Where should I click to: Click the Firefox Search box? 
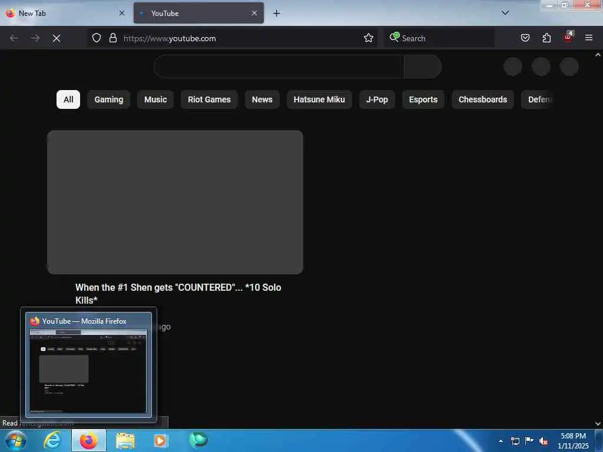click(439, 38)
